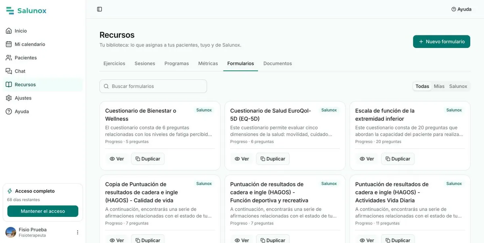Click the Salunox logo icon

10,11
